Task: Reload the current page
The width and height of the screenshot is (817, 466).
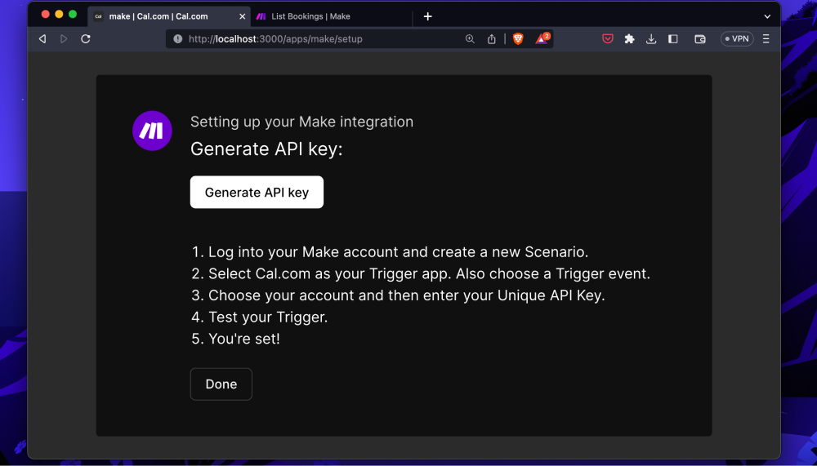Action: coord(86,38)
